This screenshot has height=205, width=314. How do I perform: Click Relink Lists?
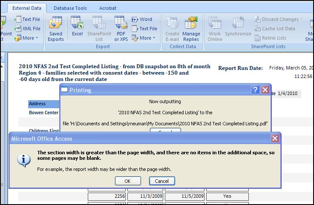coord(270,38)
